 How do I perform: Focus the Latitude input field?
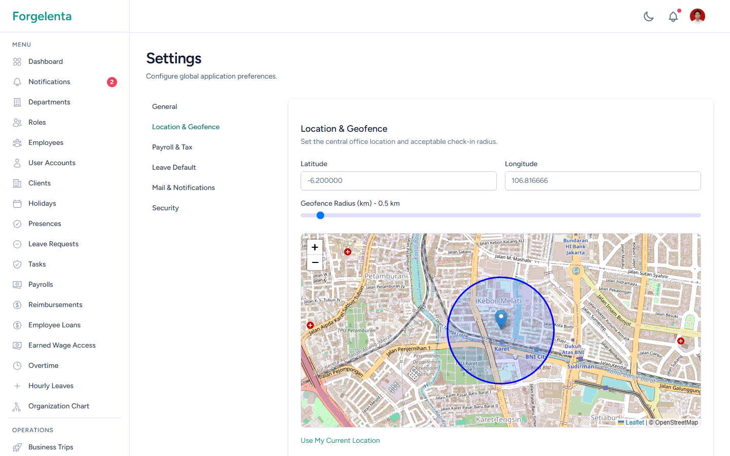point(398,181)
